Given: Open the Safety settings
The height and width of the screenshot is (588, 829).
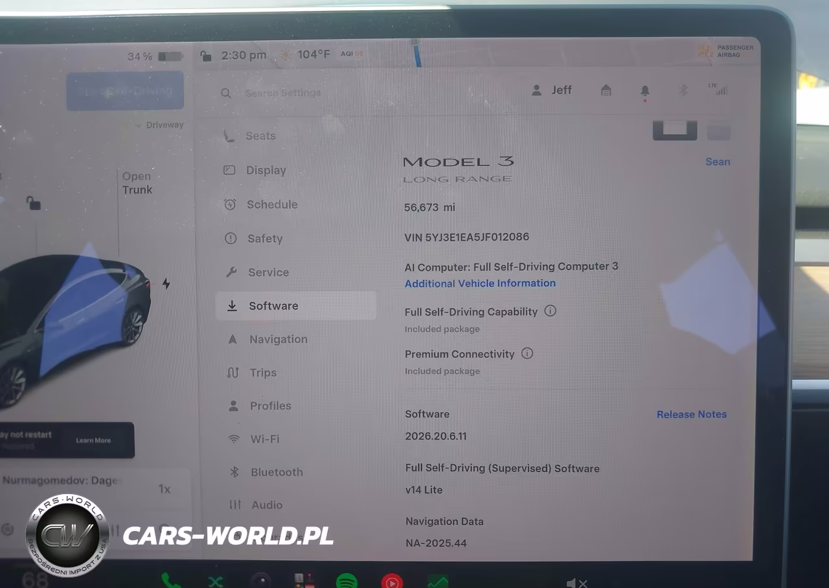Looking at the screenshot, I should (x=254, y=238).
